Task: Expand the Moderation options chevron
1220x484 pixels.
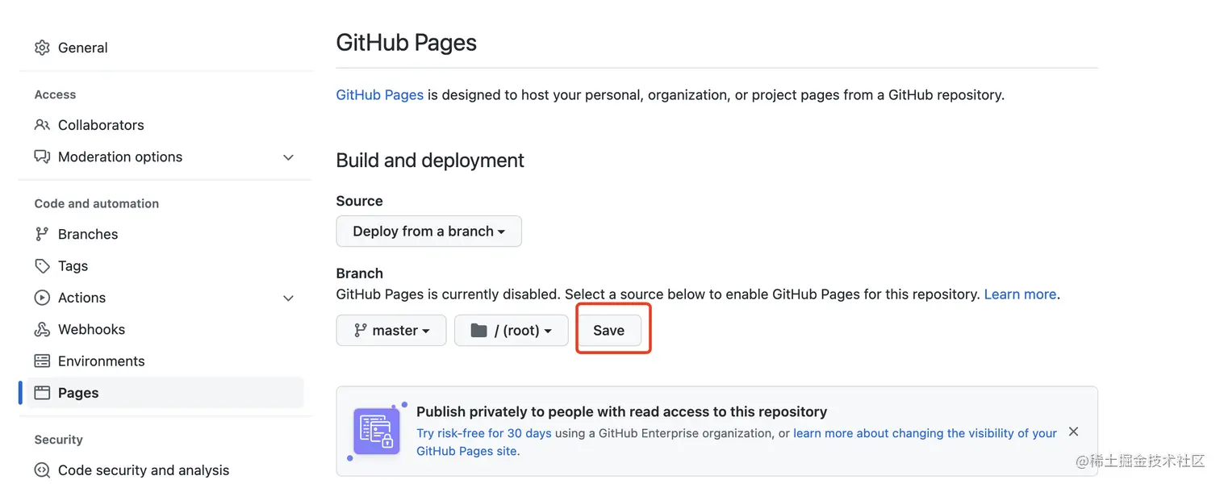Action: [x=288, y=157]
